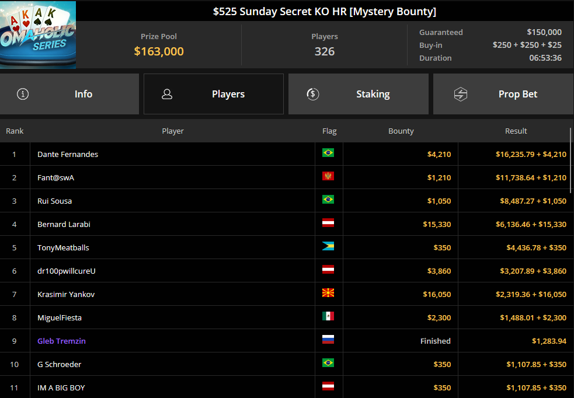The width and height of the screenshot is (574, 398).
Task: Click result $4,436.78 + $350
Action: coord(536,247)
